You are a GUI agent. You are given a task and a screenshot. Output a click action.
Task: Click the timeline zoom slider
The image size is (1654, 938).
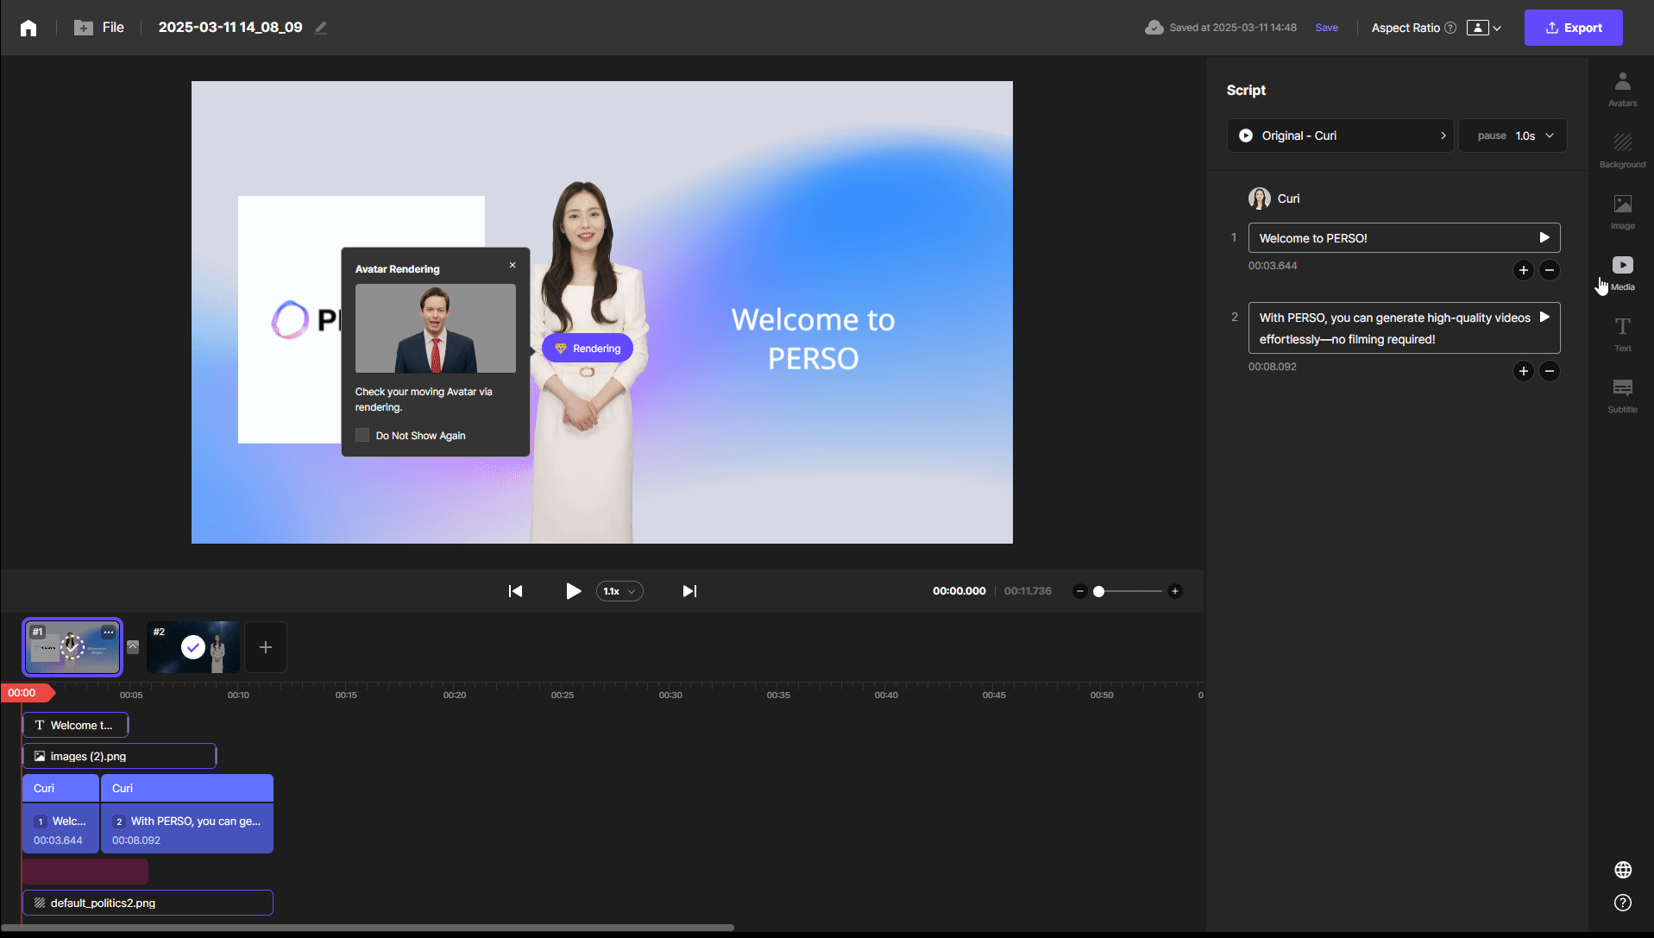click(x=1129, y=591)
